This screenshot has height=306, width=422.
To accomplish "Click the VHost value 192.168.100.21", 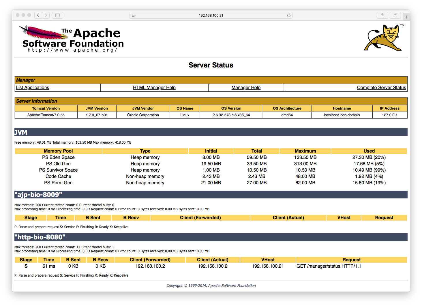I will [x=268, y=266].
